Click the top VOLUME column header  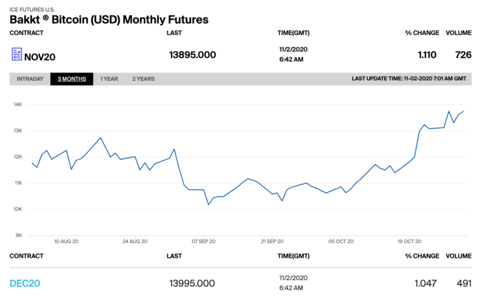coord(458,33)
